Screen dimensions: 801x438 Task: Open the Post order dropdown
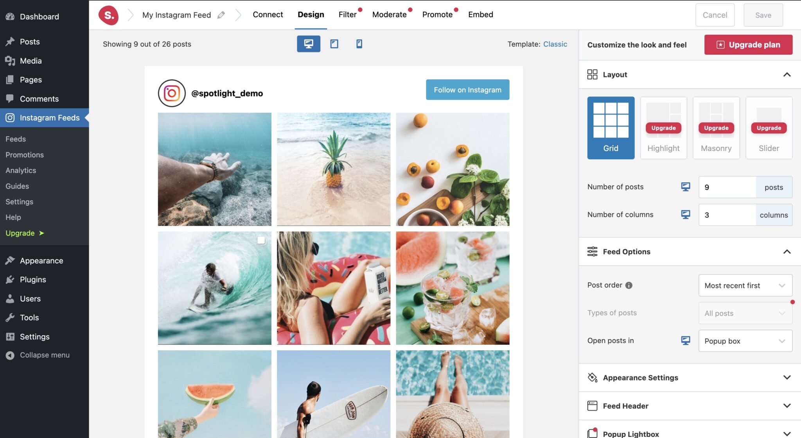(745, 285)
